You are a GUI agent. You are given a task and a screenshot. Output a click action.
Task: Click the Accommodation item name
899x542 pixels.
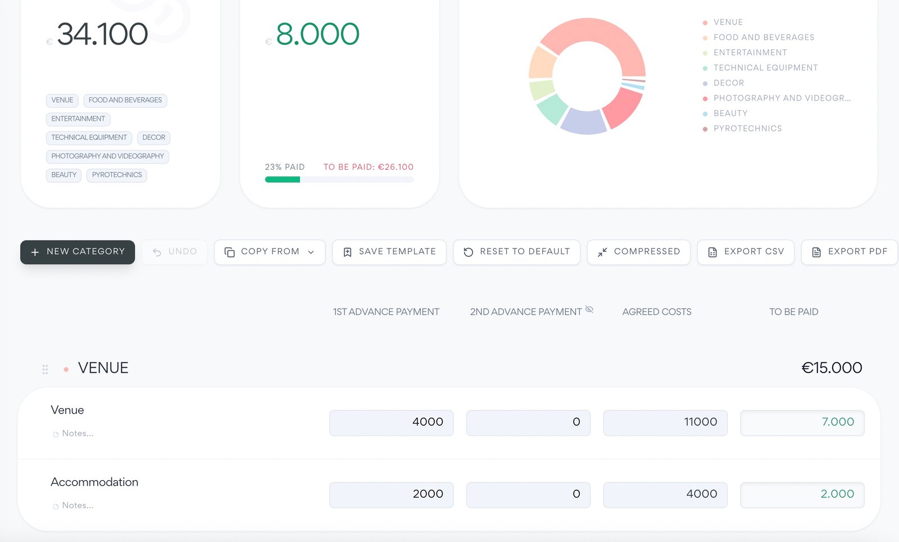click(94, 482)
